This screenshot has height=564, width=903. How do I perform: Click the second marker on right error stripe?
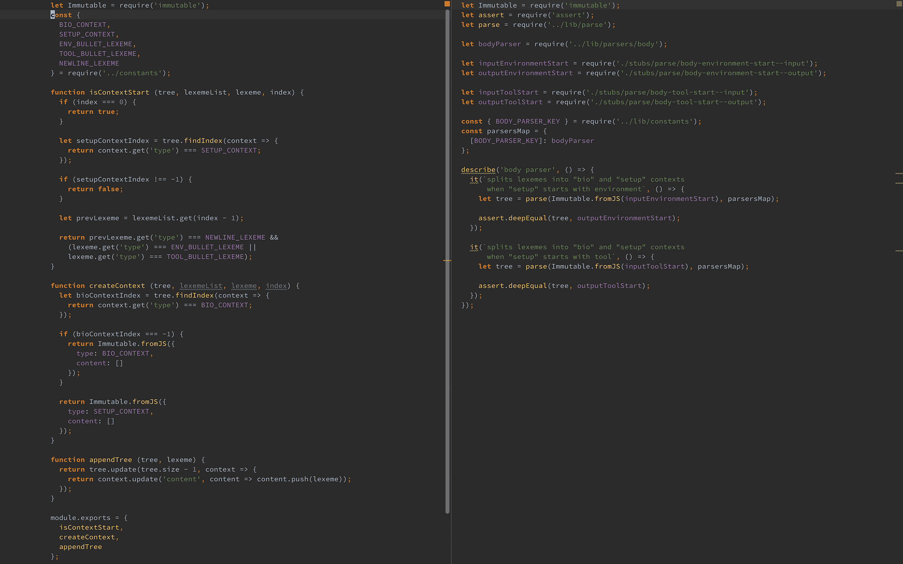[898, 183]
